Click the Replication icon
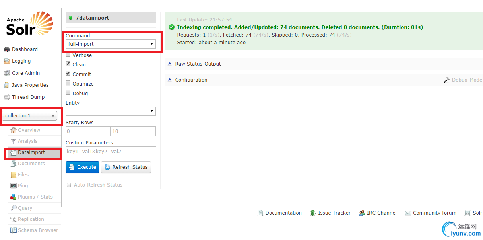The width and height of the screenshot is (483, 240). pos(14,219)
